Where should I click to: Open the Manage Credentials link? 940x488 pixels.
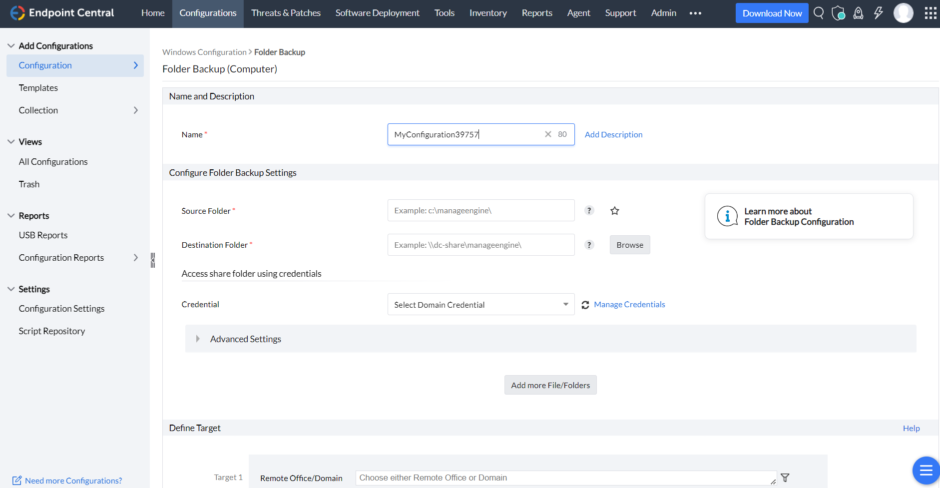[629, 304]
